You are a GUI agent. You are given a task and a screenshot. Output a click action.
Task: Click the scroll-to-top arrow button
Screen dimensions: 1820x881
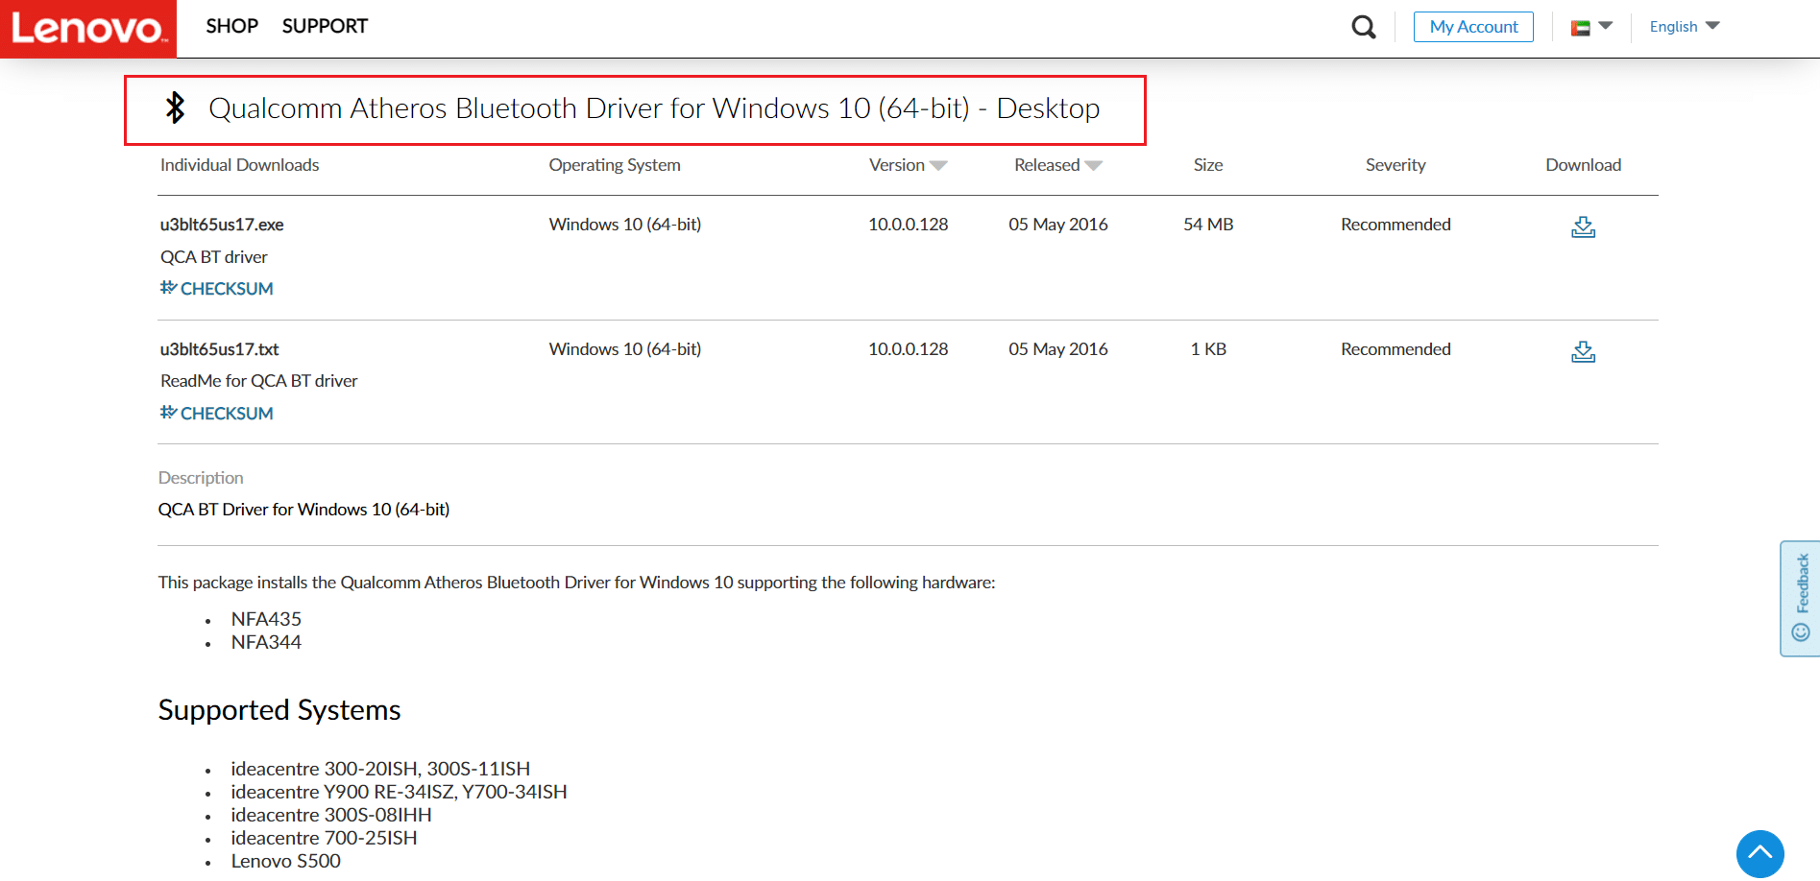click(x=1759, y=853)
